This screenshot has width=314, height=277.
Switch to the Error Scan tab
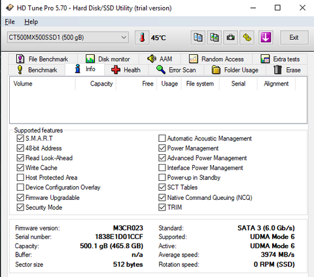coord(176,70)
